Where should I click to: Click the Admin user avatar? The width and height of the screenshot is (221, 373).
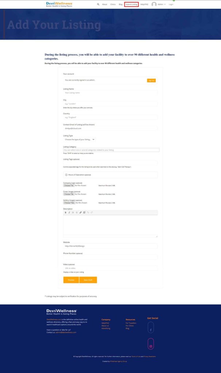pyautogui.click(x=154, y=4)
